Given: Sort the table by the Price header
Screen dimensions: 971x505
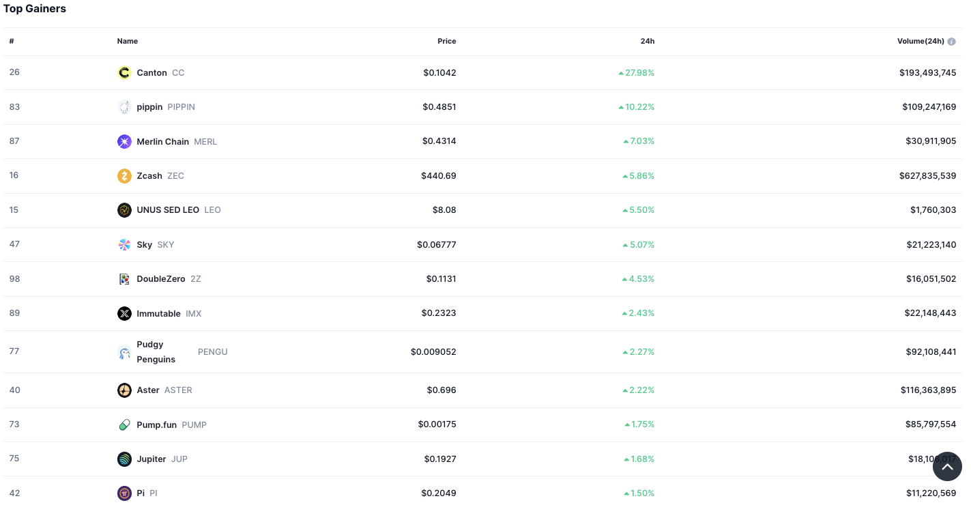Looking at the screenshot, I should pyautogui.click(x=447, y=41).
